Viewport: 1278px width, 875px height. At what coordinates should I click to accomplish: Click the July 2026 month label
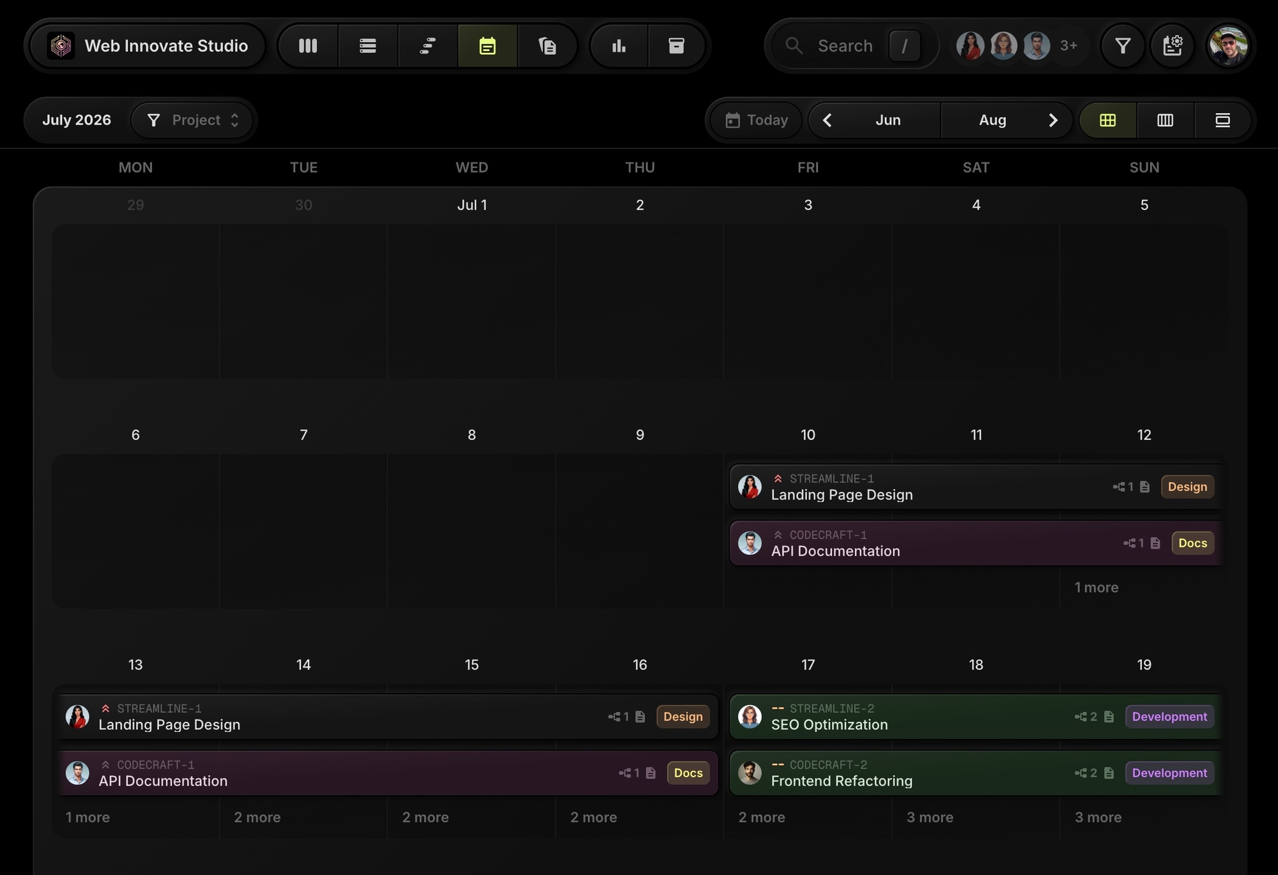77,120
